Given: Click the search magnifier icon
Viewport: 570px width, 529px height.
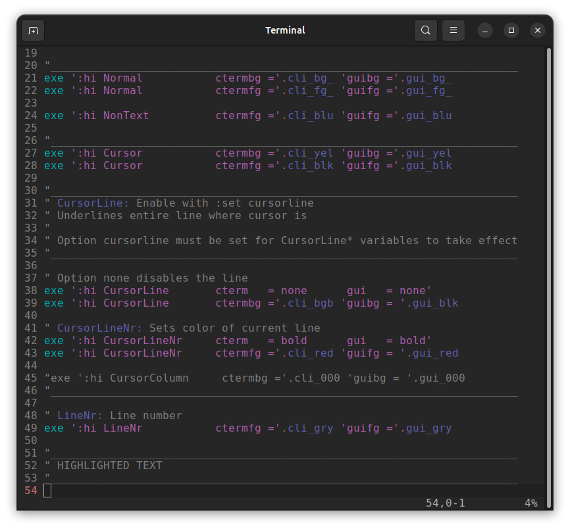Looking at the screenshot, I should [426, 30].
